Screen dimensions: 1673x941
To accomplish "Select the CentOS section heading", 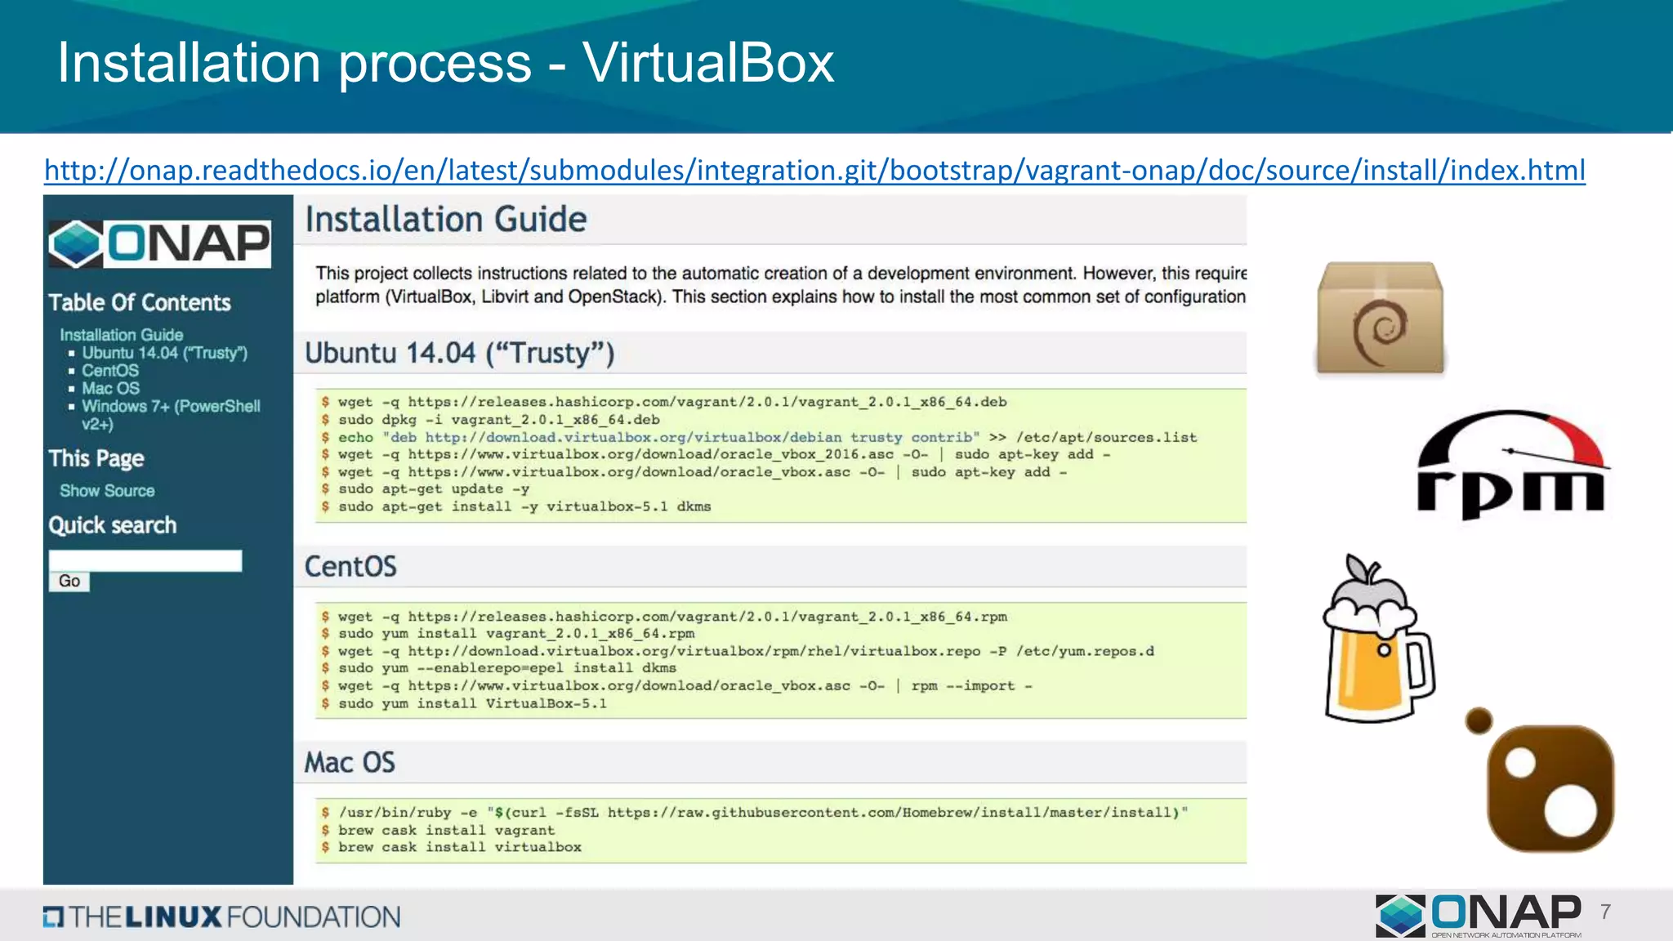I will tap(350, 566).
